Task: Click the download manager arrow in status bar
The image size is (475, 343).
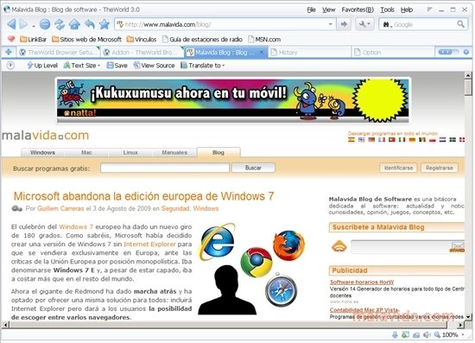Action: [395, 335]
